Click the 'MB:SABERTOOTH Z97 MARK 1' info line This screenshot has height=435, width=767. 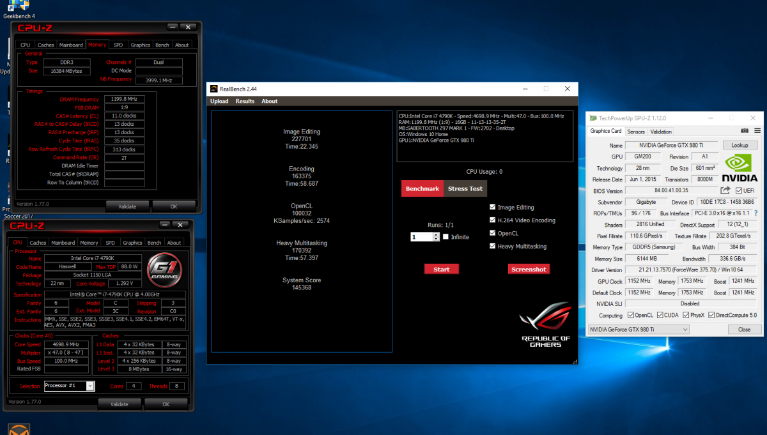point(456,128)
